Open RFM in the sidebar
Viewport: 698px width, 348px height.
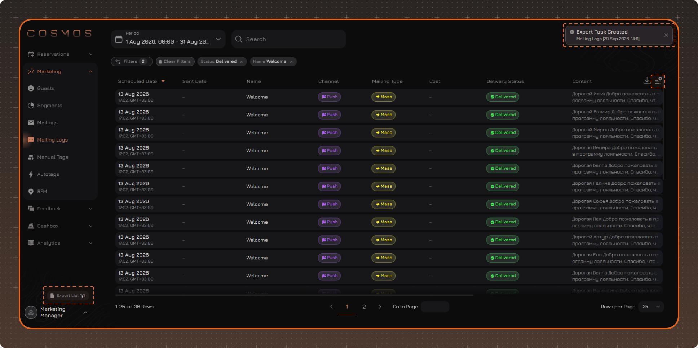(x=42, y=192)
